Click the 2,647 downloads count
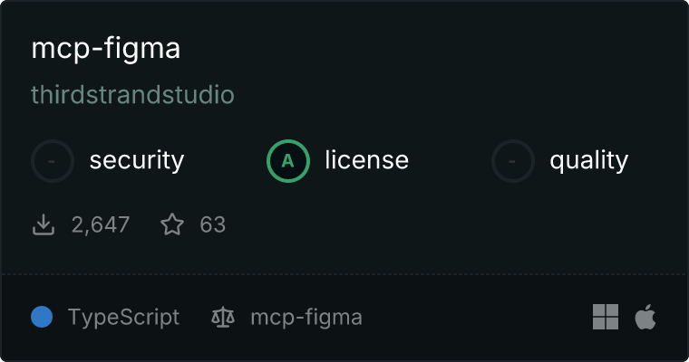The height and width of the screenshot is (362, 689). (101, 224)
